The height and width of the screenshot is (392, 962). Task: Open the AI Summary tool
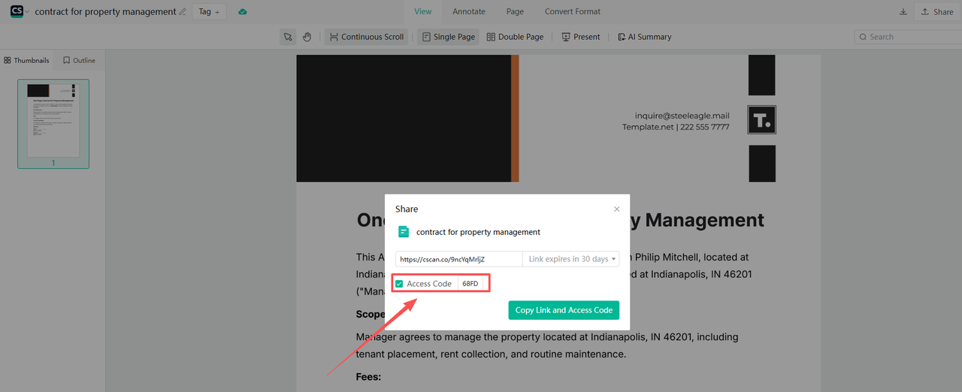pyautogui.click(x=644, y=37)
